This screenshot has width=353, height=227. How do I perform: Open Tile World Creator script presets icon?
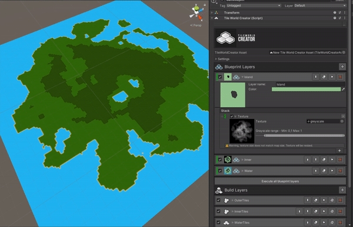click(339, 18)
